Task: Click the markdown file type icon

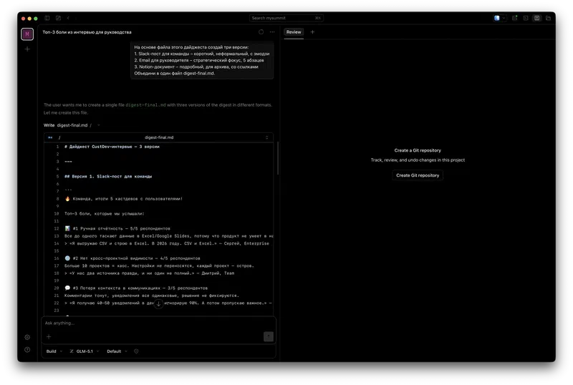Action: click(x=50, y=137)
